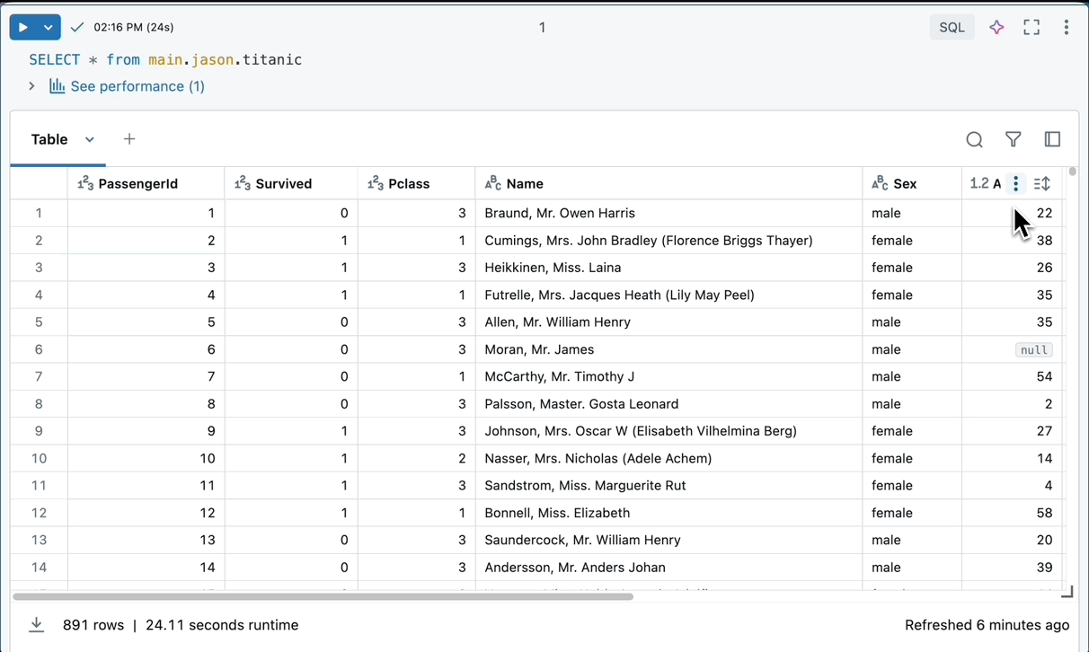Open the AI assistant sparkle icon
Viewport: 1089px width, 652px height.
[996, 28]
